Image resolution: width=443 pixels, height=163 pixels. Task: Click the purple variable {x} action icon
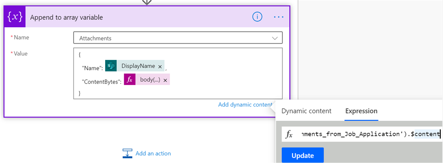tap(15, 17)
